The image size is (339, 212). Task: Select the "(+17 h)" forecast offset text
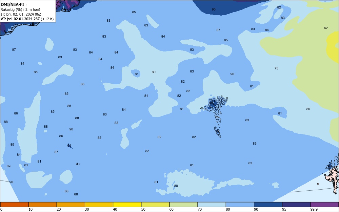pyautogui.click(x=47, y=19)
